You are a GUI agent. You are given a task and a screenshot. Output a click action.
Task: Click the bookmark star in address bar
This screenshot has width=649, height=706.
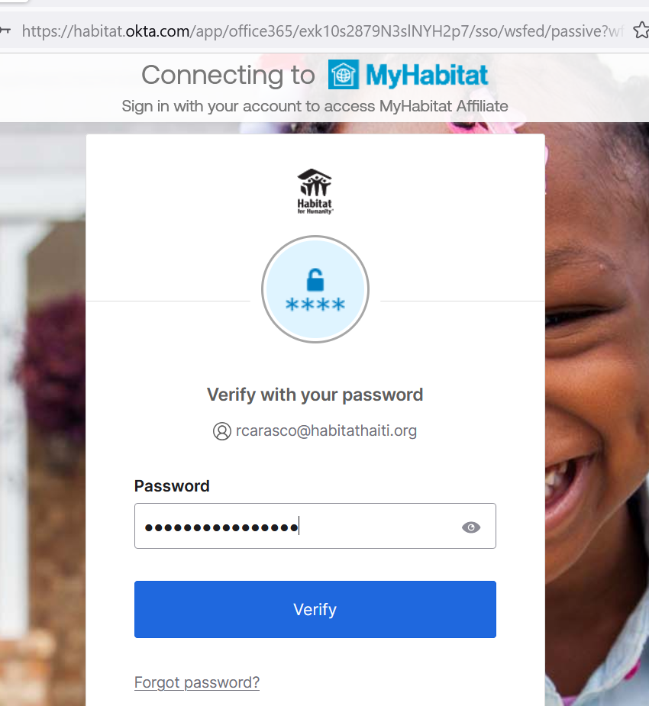point(640,31)
